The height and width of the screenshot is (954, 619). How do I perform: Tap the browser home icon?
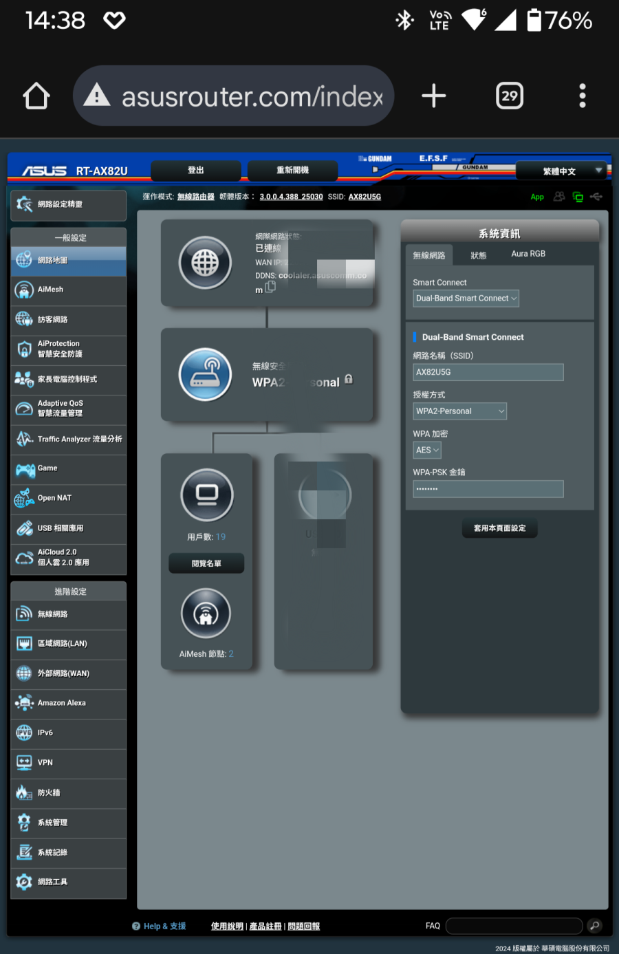coord(36,96)
